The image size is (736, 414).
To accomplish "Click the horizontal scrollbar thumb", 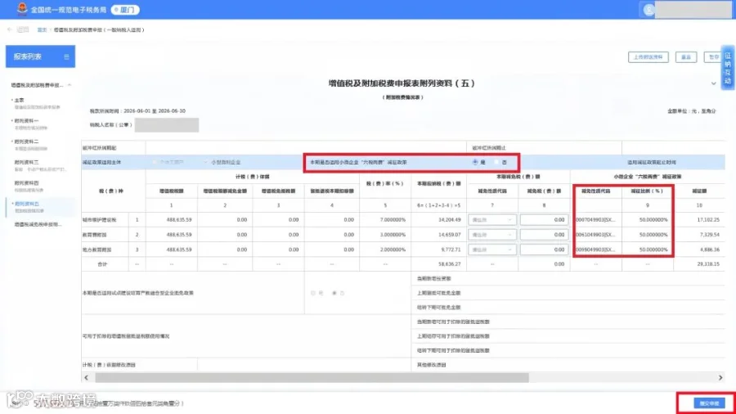I will point(312,377).
